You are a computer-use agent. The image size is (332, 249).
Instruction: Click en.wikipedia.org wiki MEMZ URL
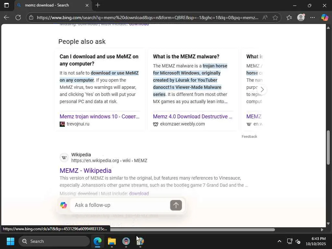[x=109, y=160]
